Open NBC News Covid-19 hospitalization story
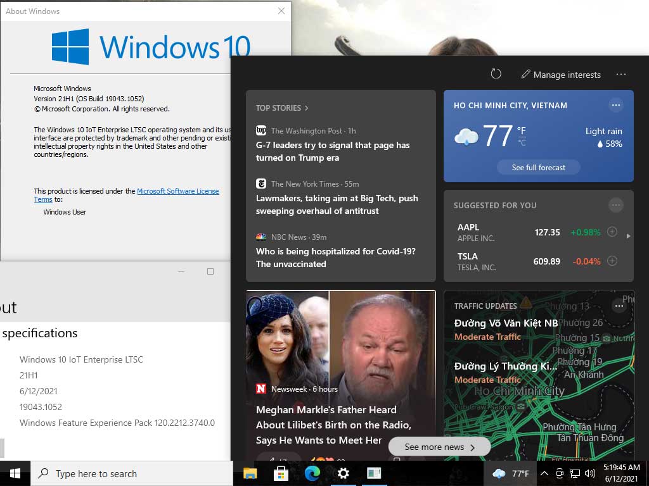The image size is (649, 486). 336,258
